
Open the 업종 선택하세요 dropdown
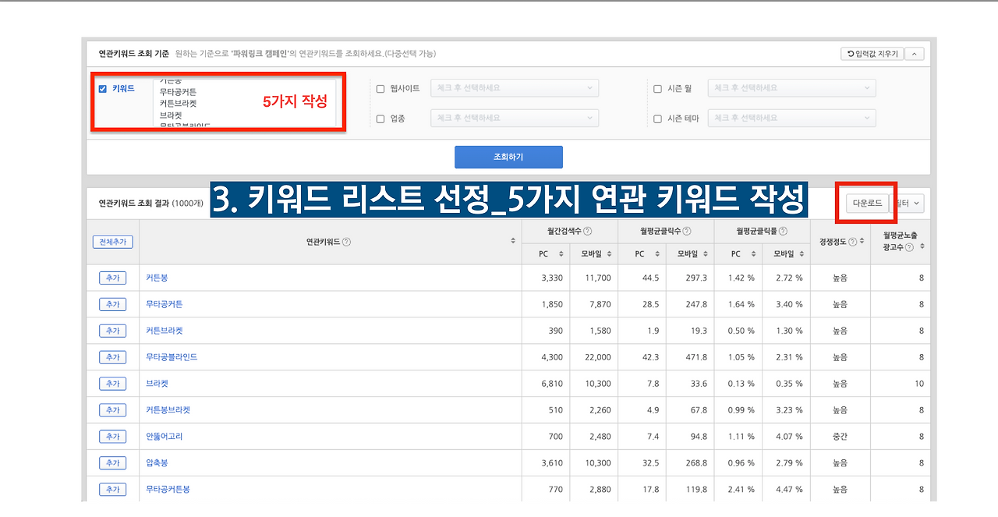click(x=514, y=118)
